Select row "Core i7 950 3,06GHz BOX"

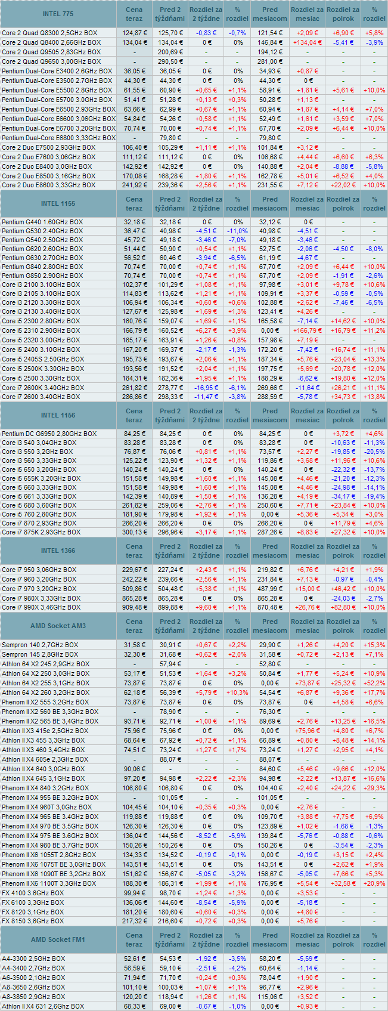click(x=194, y=570)
